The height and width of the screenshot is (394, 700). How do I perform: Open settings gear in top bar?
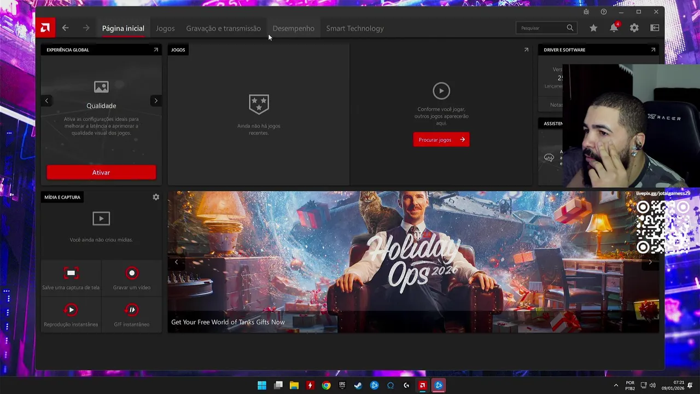(x=634, y=28)
